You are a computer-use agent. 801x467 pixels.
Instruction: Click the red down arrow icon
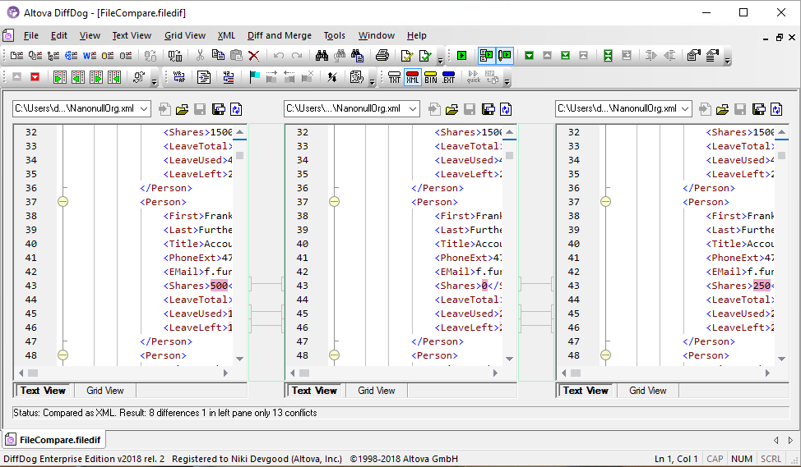[x=35, y=77]
